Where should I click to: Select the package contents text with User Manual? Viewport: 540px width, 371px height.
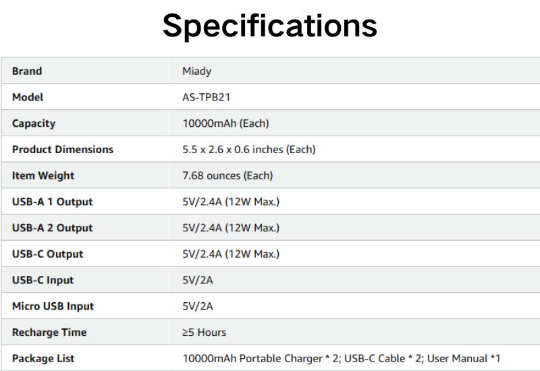(342, 358)
